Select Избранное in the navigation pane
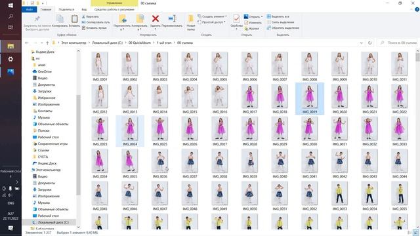This screenshot has height=236, width=420. (x=44, y=98)
